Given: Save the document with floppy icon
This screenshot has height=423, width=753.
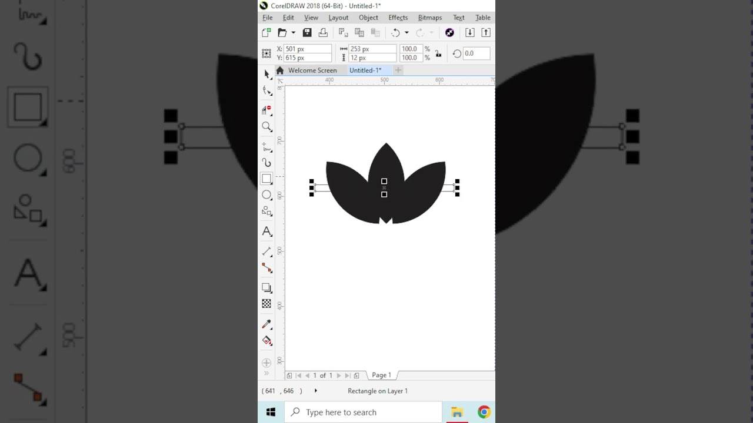Looking at the screenshot, I should click(307, 32).
